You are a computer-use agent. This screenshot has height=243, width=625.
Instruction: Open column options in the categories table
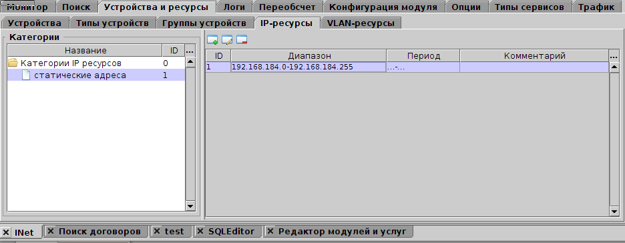(190, 51)
